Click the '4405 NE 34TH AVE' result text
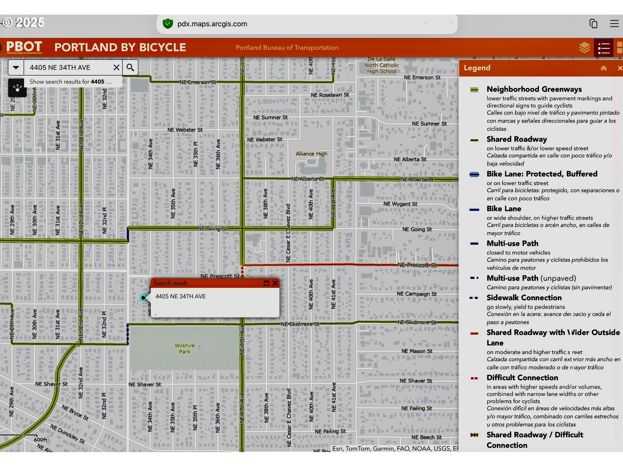The height and width of the screenshot is (467, 623). tap(180, 296)
